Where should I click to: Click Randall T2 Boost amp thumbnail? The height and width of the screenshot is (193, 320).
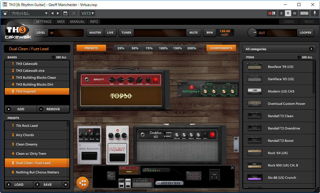254,140
